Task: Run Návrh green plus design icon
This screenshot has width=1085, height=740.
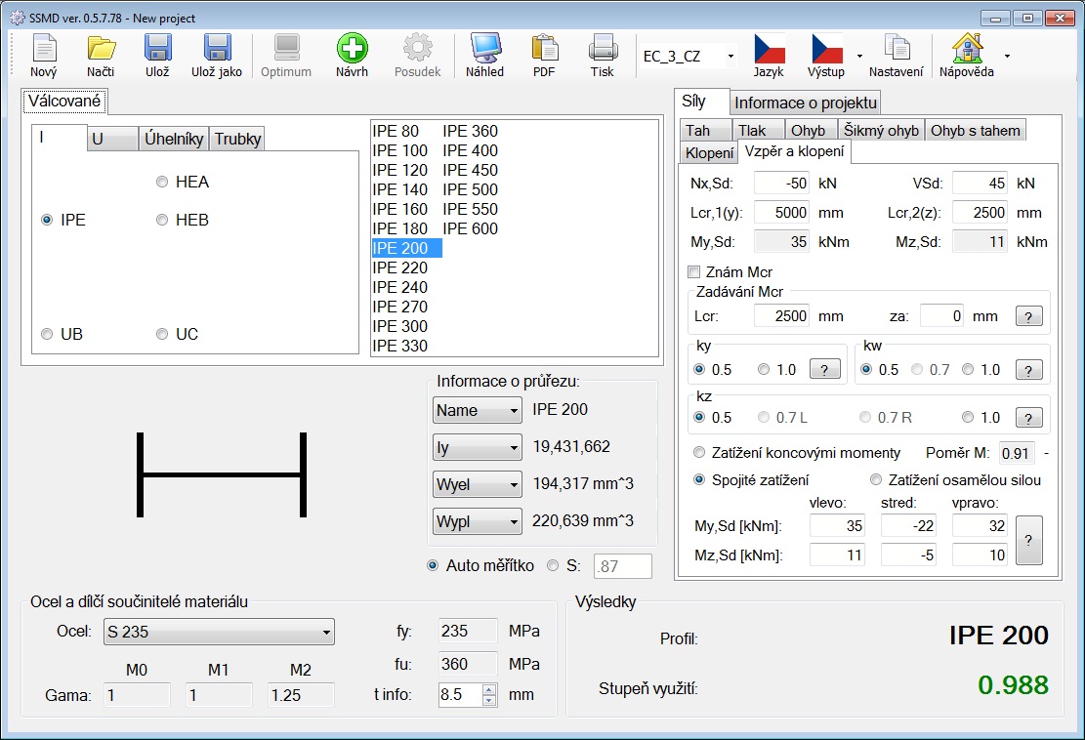Action: click(x=352, y=55)
